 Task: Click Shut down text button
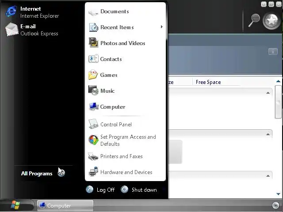[x=144, y=190]
